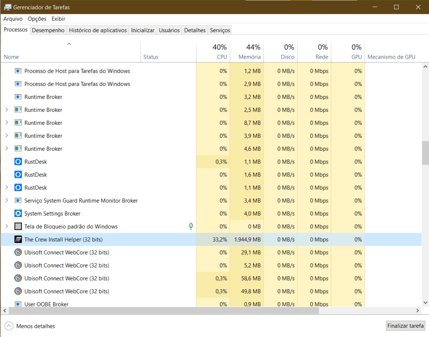Click the 1.944,9 MB memory value
Image resolution: width=429 pixels, height=337 pixels.
tap(247, 240)
